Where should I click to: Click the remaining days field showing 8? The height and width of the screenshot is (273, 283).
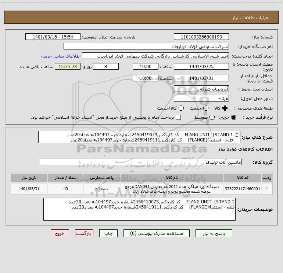click(x=106, y=66)
